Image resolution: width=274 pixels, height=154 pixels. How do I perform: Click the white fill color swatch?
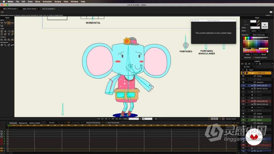253,21
